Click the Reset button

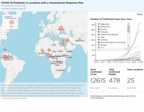(139, 14)
